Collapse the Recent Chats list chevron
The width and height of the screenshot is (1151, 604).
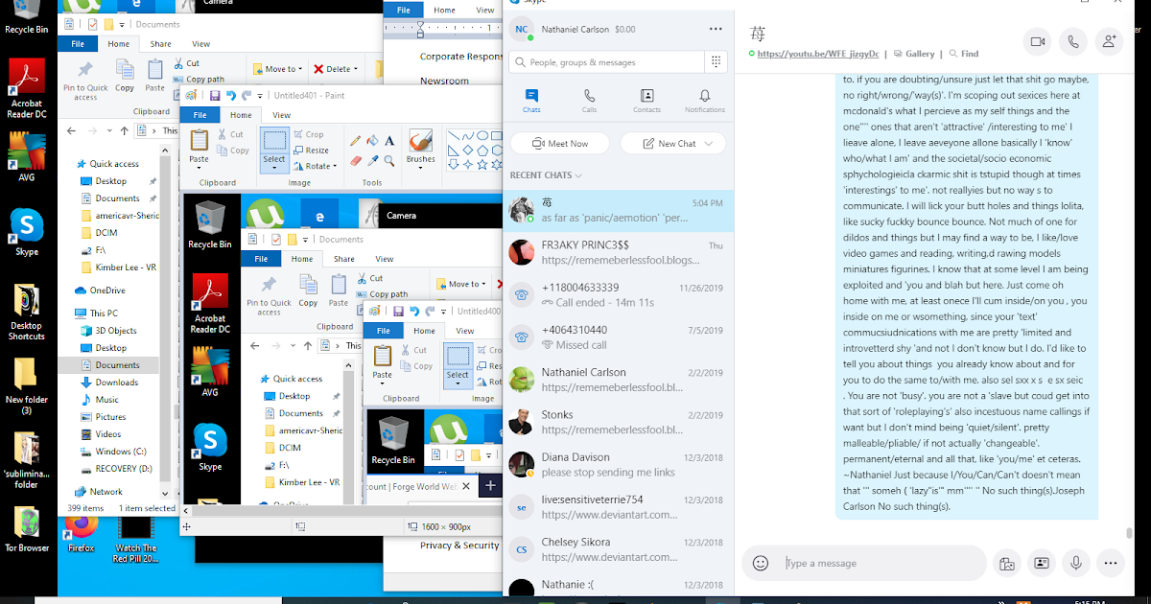[578, 175]
